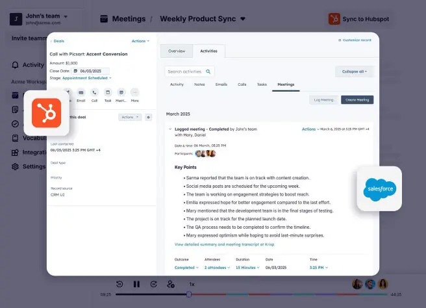Open the 2 attendees dropdown
This screenshot has height=308, width=426.
point(217,268)
